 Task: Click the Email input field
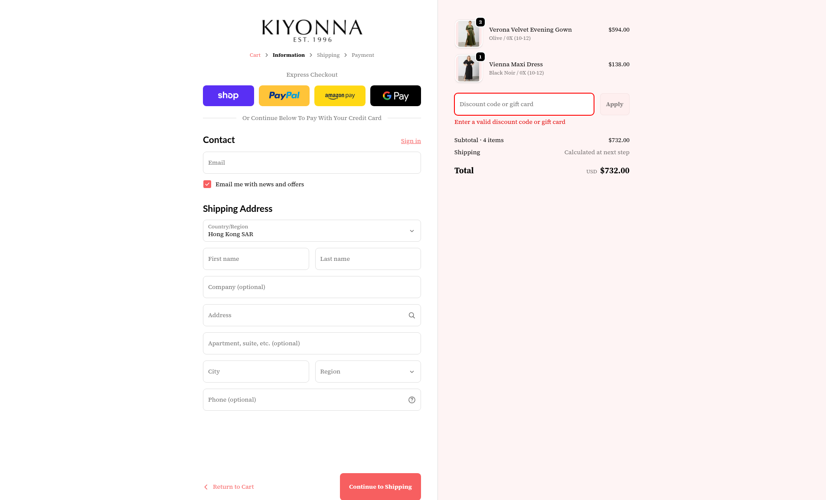pyautogui.click(x=312, y=163)
